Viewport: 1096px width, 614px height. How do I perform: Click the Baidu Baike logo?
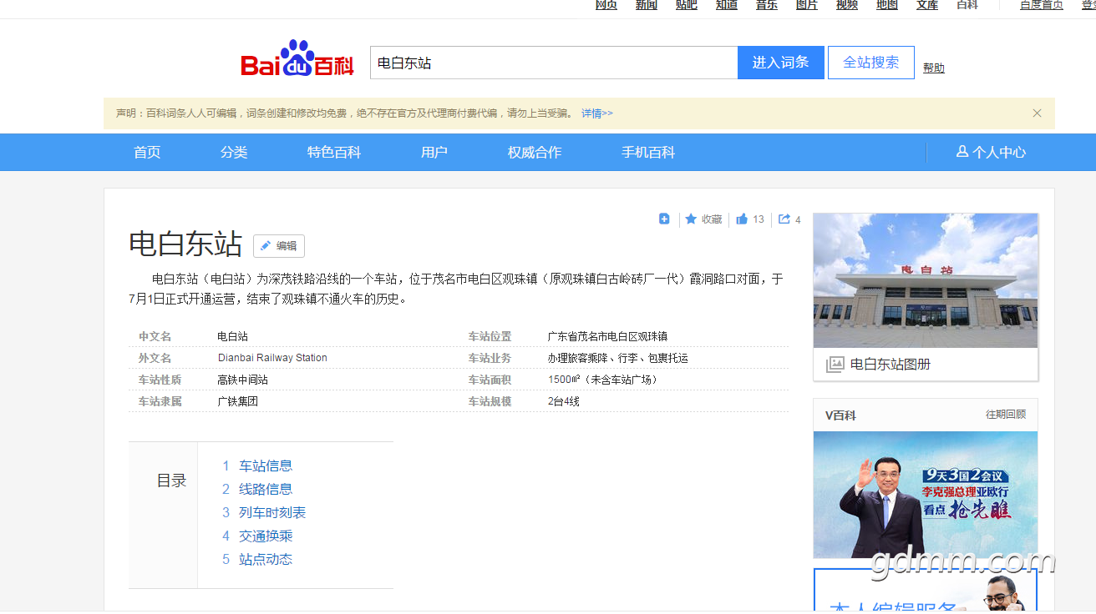pos(297,60)
